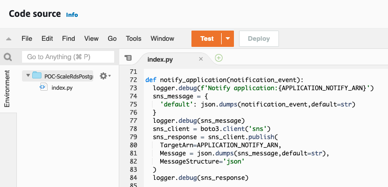
Task: Open the Edit menu
Action: [x=47, y=39]
